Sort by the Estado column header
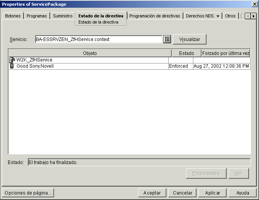The image size is (259, 200). tap(186, 53)
